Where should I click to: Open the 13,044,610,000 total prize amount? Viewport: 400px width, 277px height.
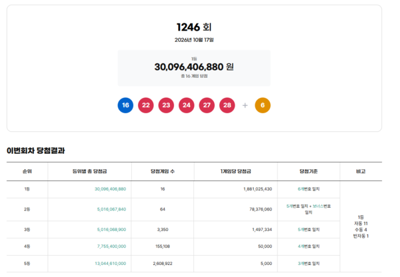(110, 264)
